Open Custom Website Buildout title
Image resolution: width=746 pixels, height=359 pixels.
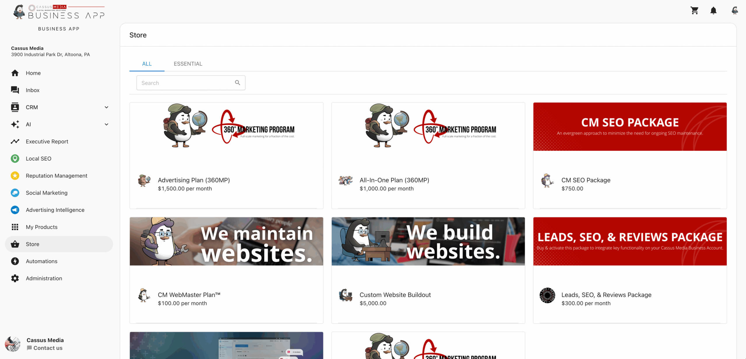pyautogui.click(x=395, y=295)
